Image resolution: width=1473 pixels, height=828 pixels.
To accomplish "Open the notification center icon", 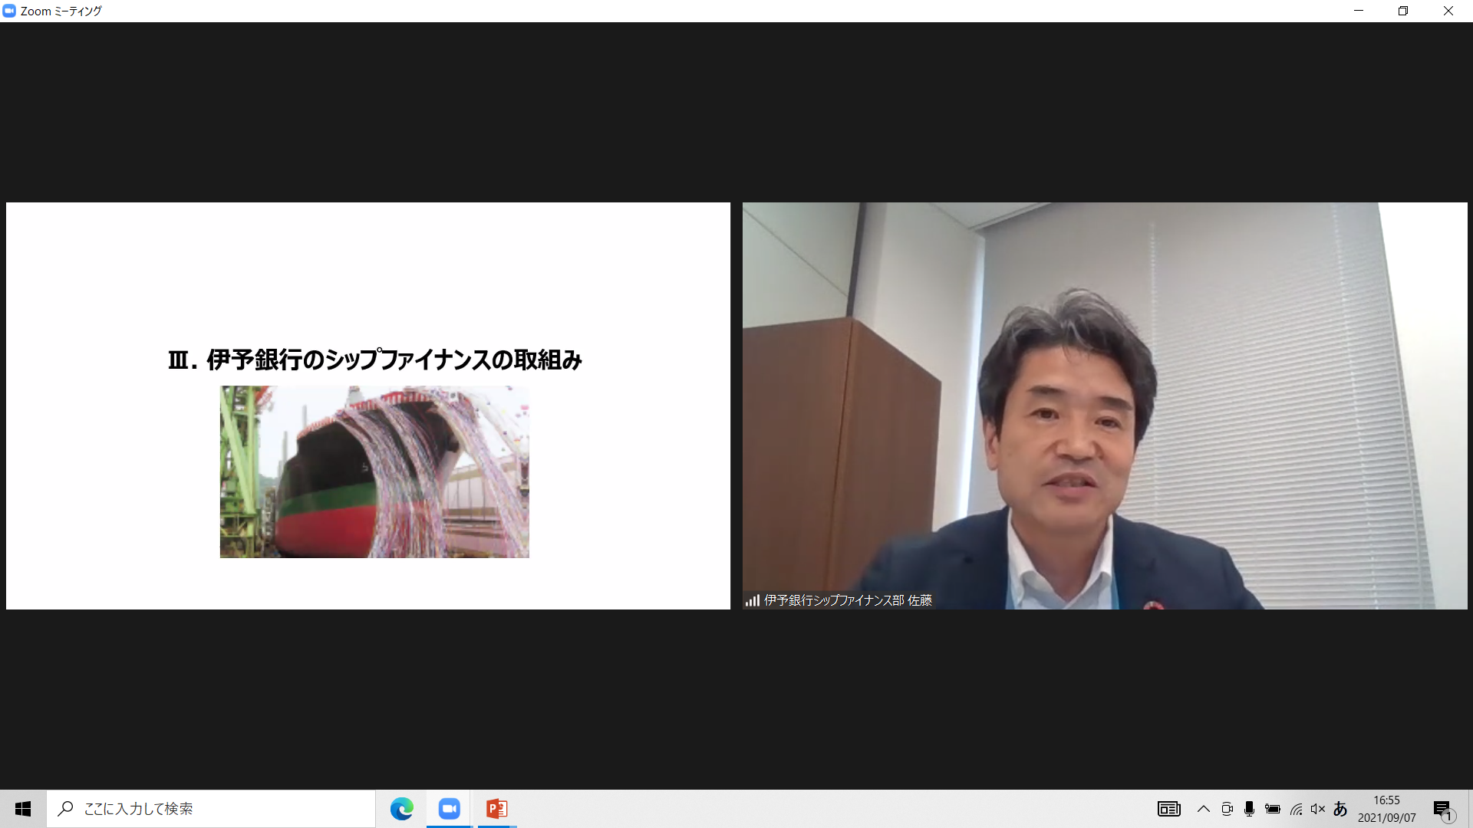I will point(1443,810).
